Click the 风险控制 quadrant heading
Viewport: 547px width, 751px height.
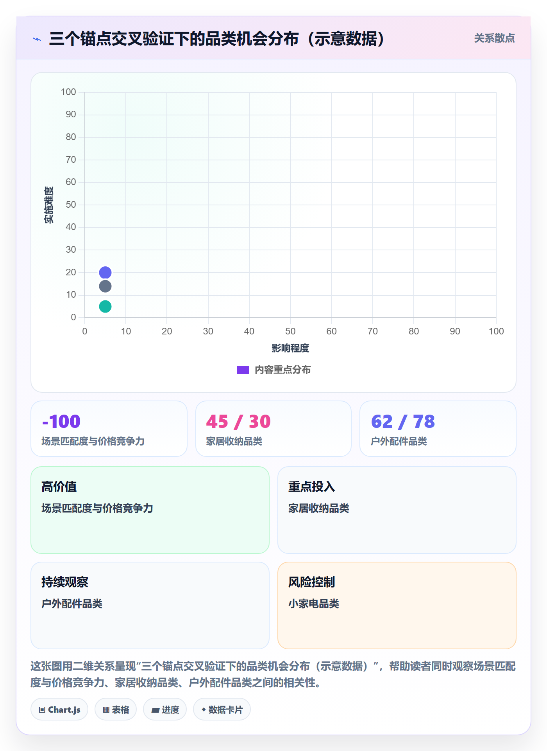(312, 582)
